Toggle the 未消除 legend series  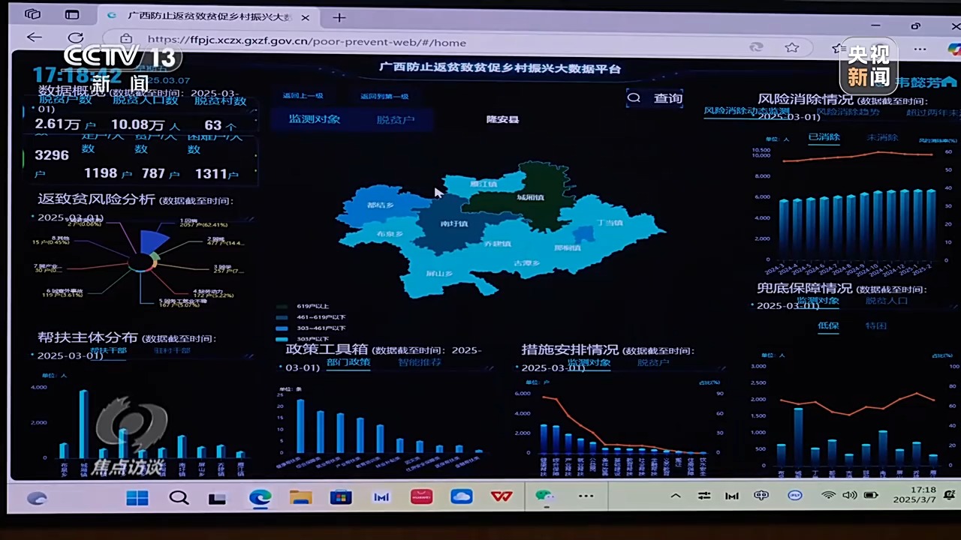coord(882,137)
